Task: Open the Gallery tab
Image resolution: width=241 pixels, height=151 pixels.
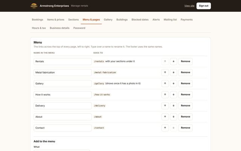Action: (x=108, y=20)
